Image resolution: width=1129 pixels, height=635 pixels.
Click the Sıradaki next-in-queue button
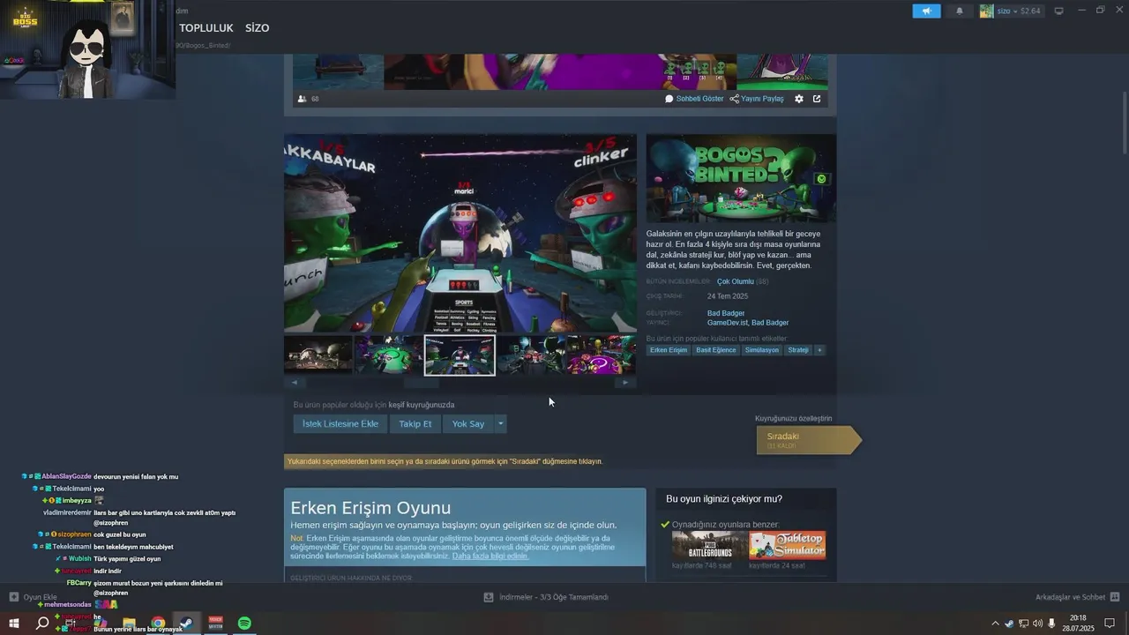coord(807,440)
